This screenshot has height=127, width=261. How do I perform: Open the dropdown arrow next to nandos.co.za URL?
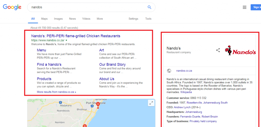click(x=67, y=40)
